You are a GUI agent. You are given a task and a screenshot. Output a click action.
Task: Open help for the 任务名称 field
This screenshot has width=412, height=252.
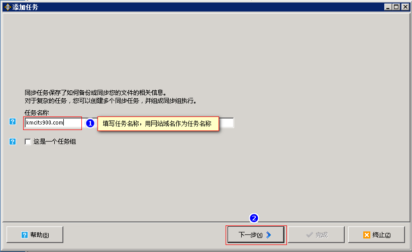pos(13,121)
